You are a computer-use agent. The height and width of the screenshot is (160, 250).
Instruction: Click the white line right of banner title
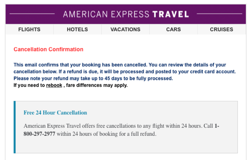point(219,14)
